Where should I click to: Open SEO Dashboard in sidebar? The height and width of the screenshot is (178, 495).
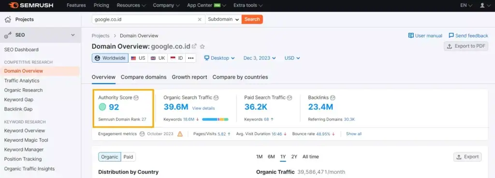click(x=21, y=50)
